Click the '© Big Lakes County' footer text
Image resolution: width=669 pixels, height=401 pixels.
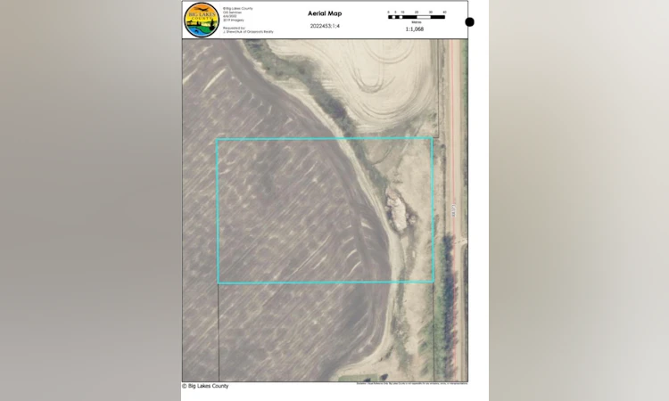click(x=205, y=386)
